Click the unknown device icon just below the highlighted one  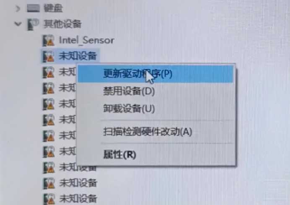pos(49,72)
